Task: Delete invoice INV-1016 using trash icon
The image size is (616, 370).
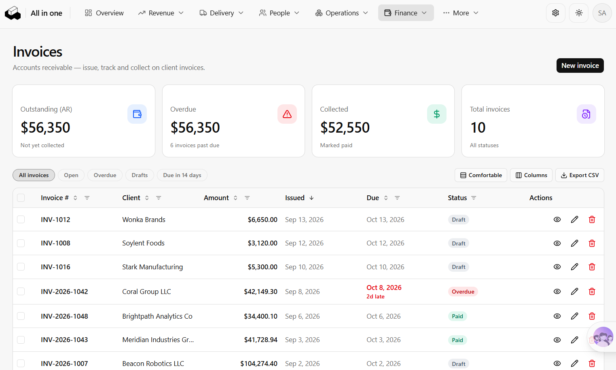Action: tap(592, 267)
